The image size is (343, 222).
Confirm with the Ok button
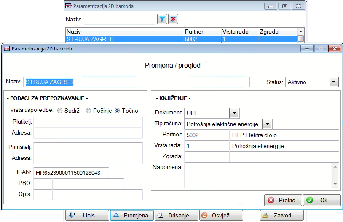322,200
